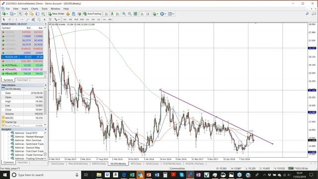This screenshot has height=179, width=318.
Task: Select the M1 timeframe button
Action: (x=65, y=19)
